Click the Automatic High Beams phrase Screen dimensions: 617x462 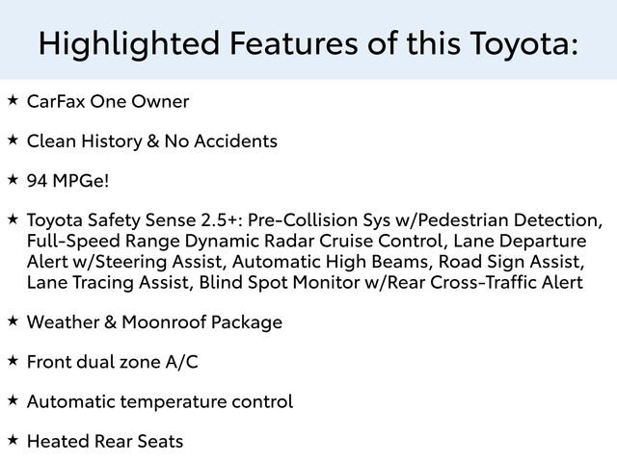click(330, 262)
